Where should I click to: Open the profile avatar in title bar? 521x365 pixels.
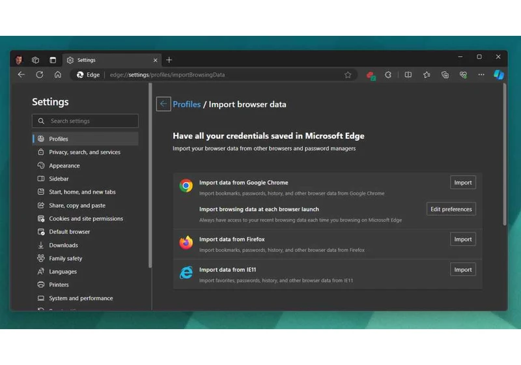pos(19,60)
